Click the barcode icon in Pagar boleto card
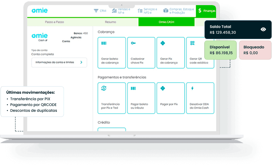 [x=133, y=89]
